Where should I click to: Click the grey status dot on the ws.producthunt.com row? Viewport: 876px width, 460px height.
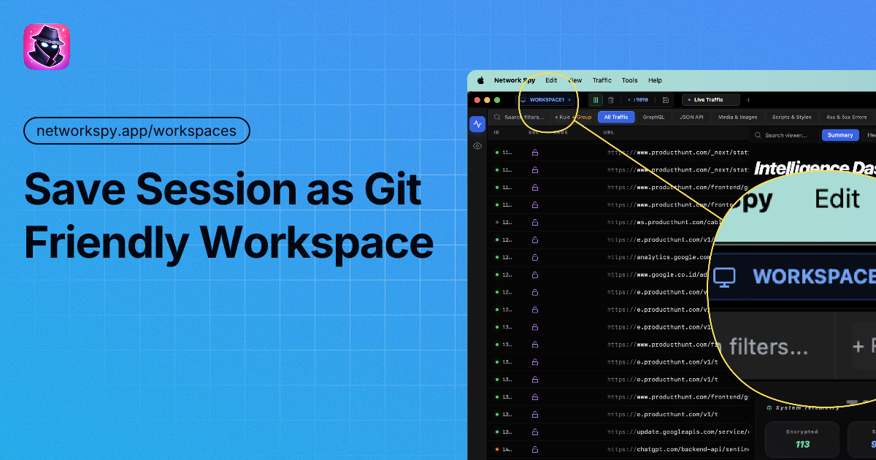[x=497, y=222]
